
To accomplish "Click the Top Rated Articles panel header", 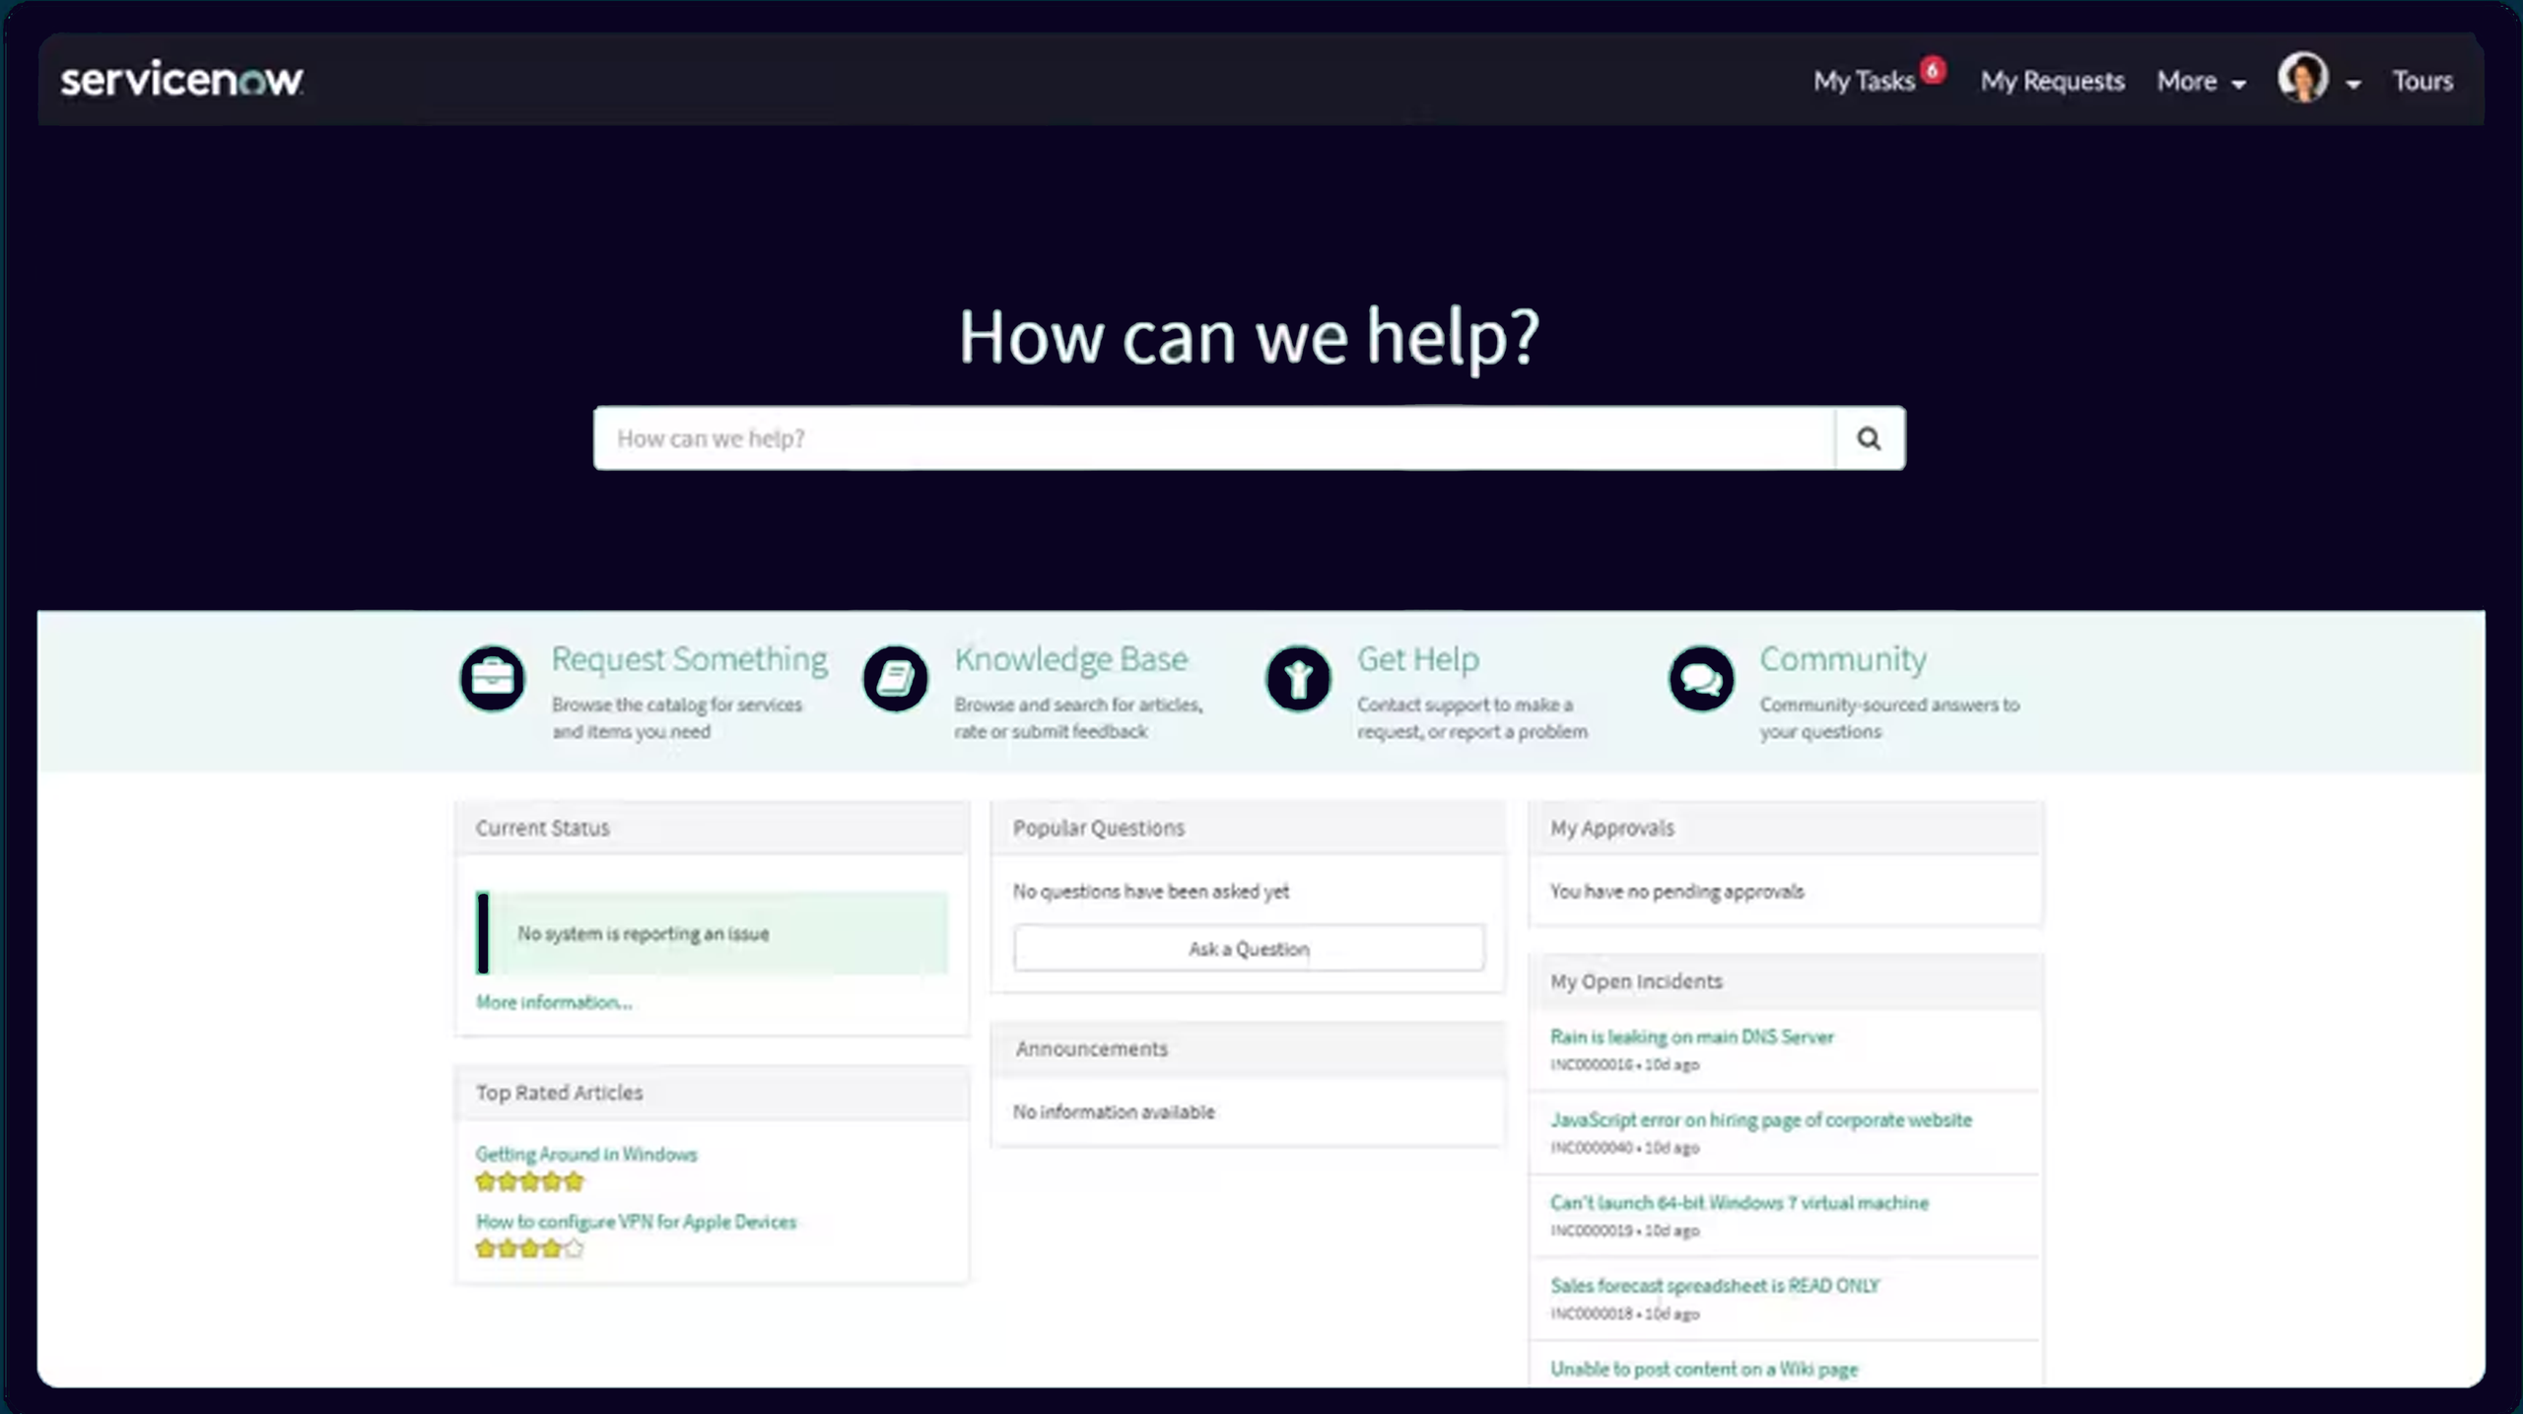I will click(x=712, y=1093).
